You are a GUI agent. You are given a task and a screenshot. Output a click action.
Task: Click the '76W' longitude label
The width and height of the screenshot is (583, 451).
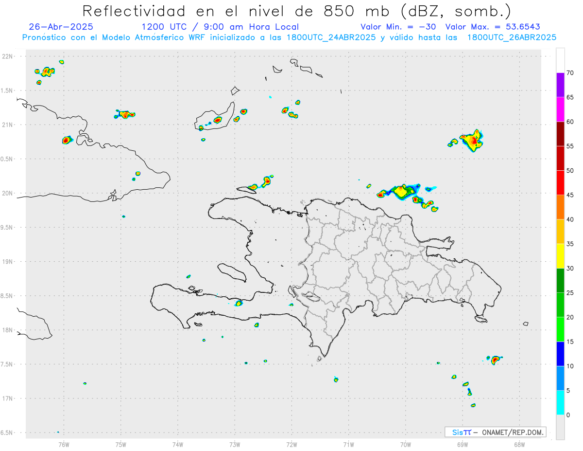[64, 444]
